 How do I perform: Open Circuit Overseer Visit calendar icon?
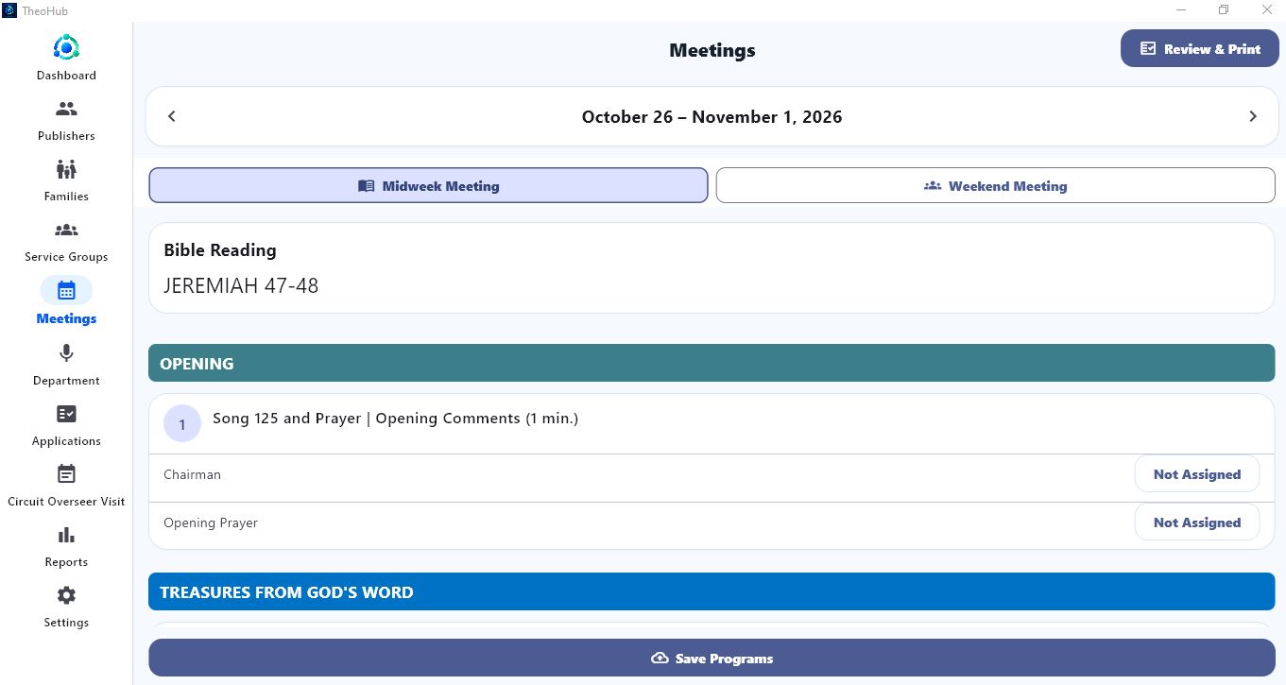(66, 474)
